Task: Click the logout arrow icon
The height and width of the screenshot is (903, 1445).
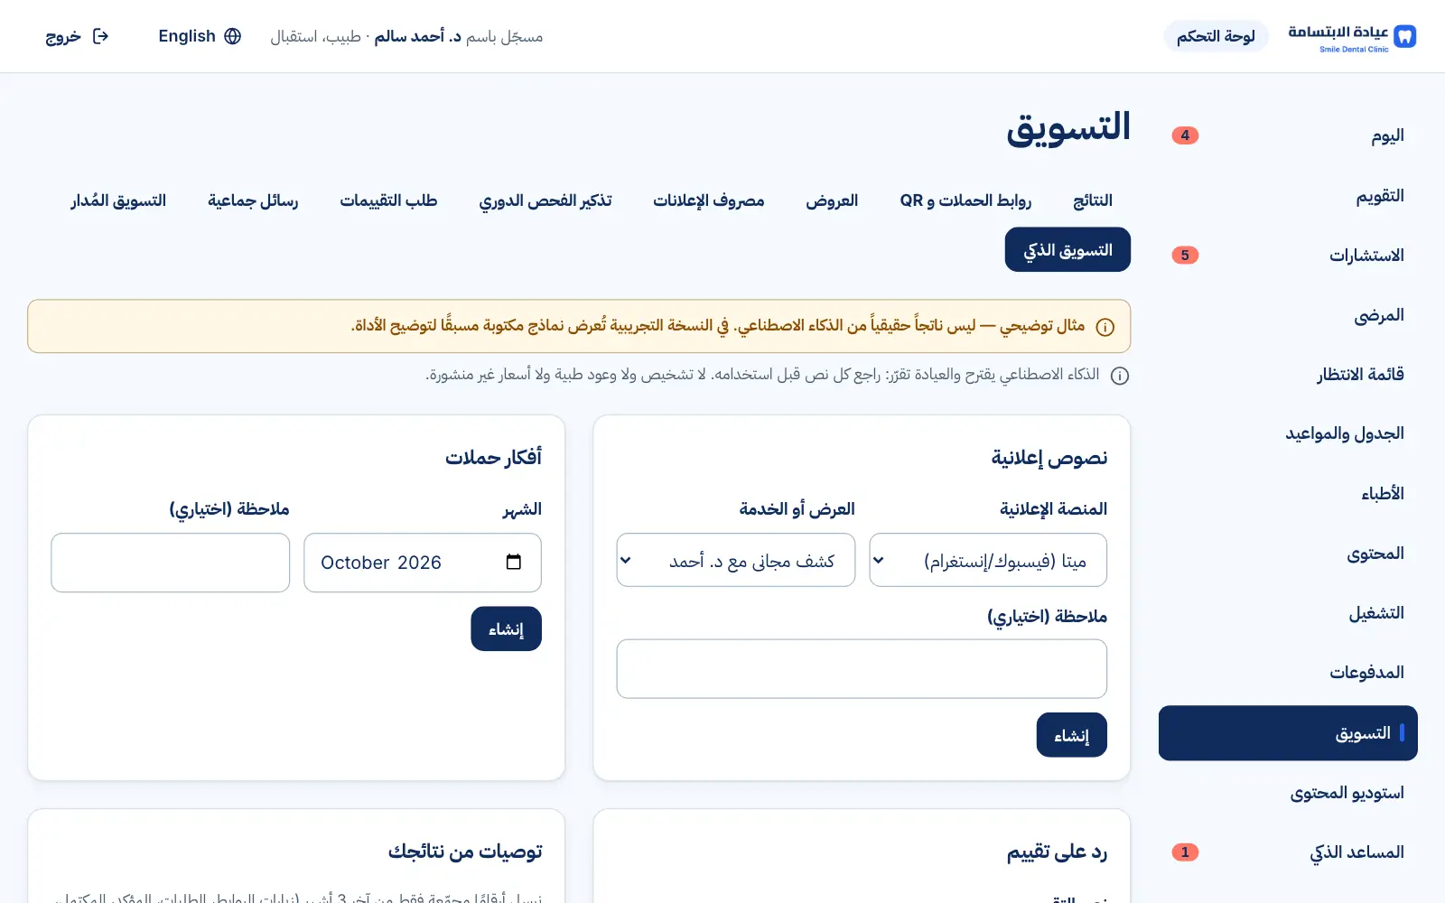Action: coord(101,36)
